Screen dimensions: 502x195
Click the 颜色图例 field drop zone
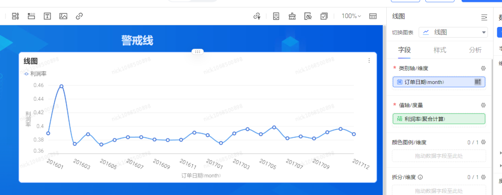point(439,156)
